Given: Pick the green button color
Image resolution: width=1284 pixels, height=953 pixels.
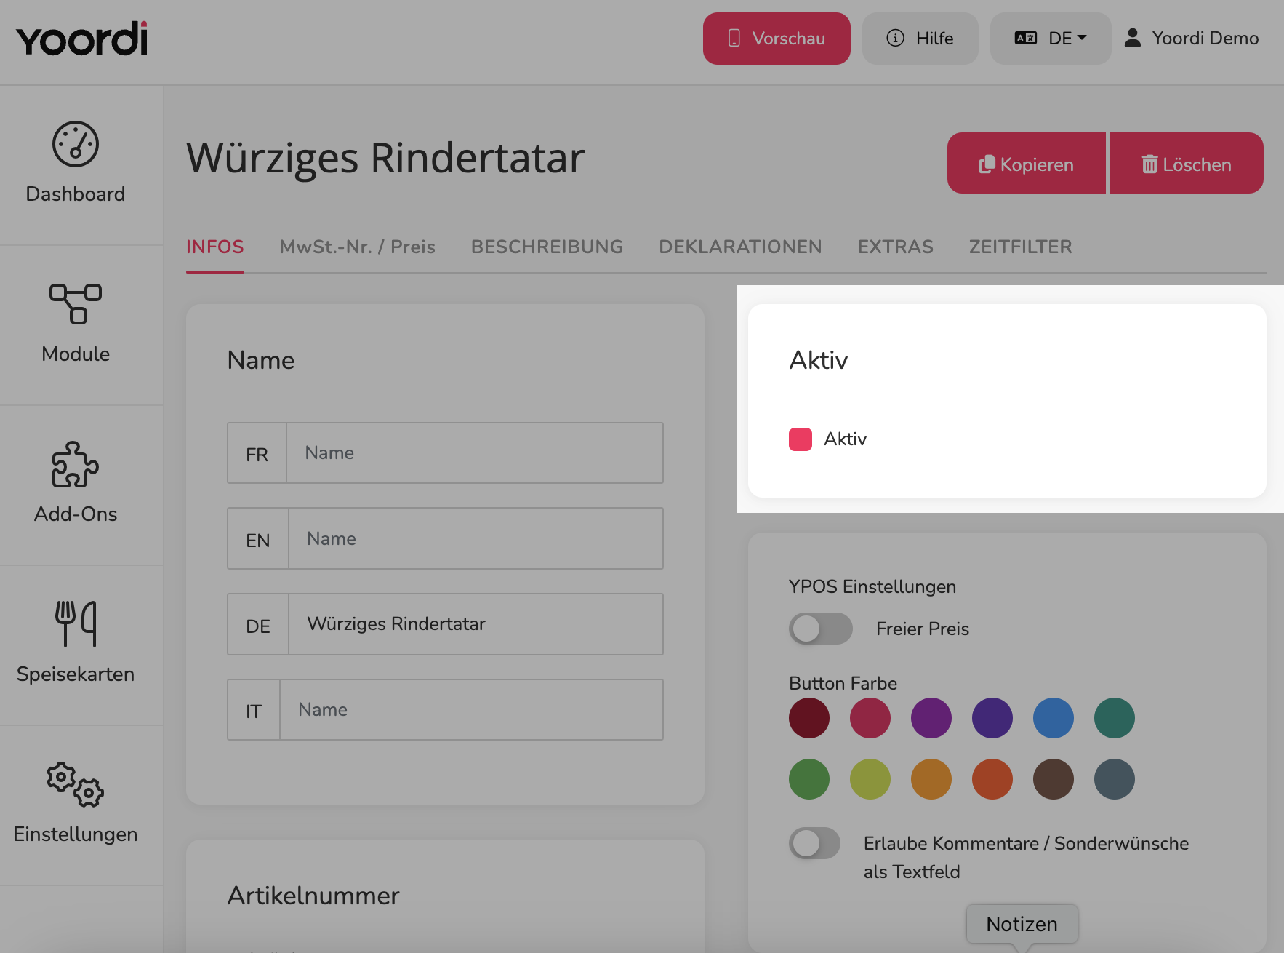Looking at the screenshot, I should (x=809, y=779).
